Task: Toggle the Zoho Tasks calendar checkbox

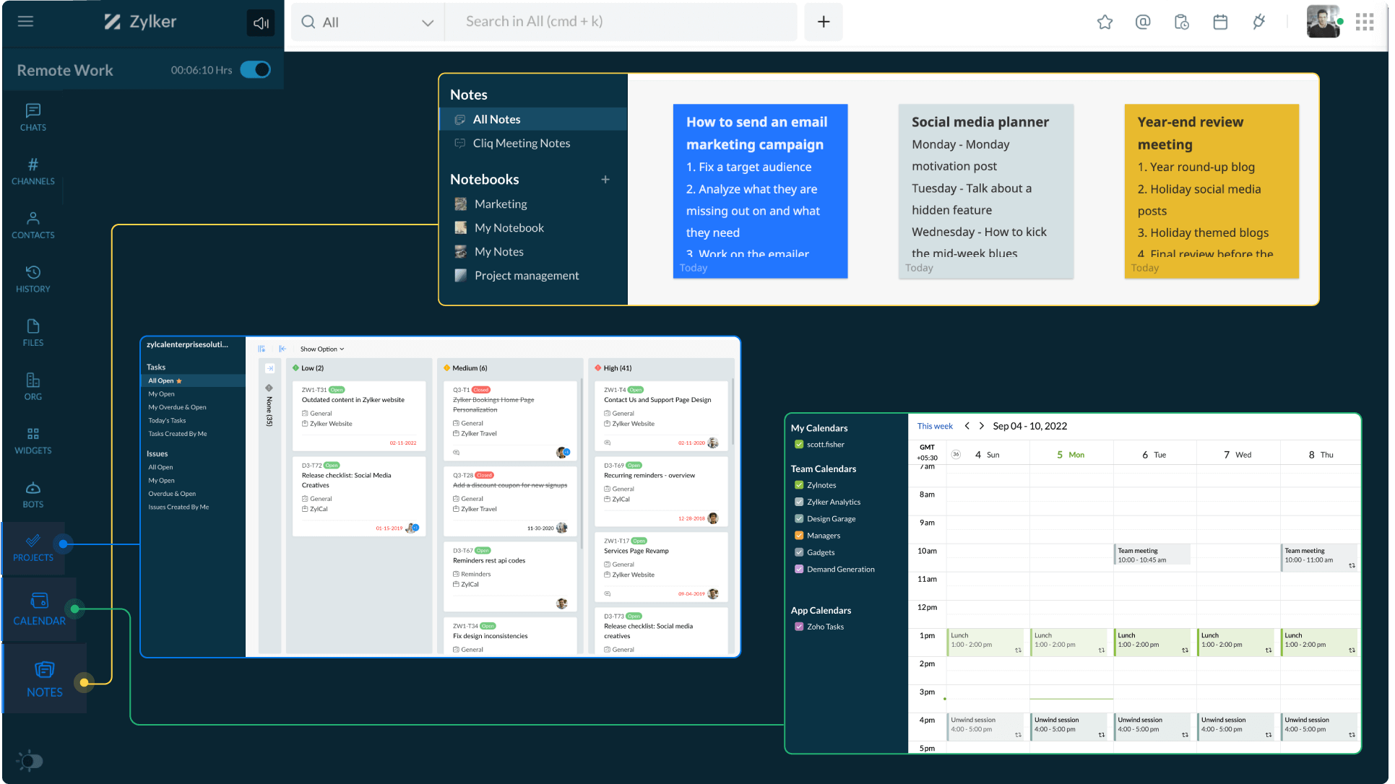Action: [x=799, y=627]
